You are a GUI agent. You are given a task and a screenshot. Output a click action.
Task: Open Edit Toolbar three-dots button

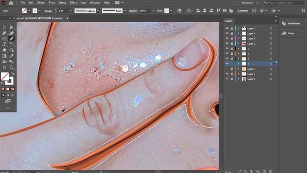click(8, 109)
